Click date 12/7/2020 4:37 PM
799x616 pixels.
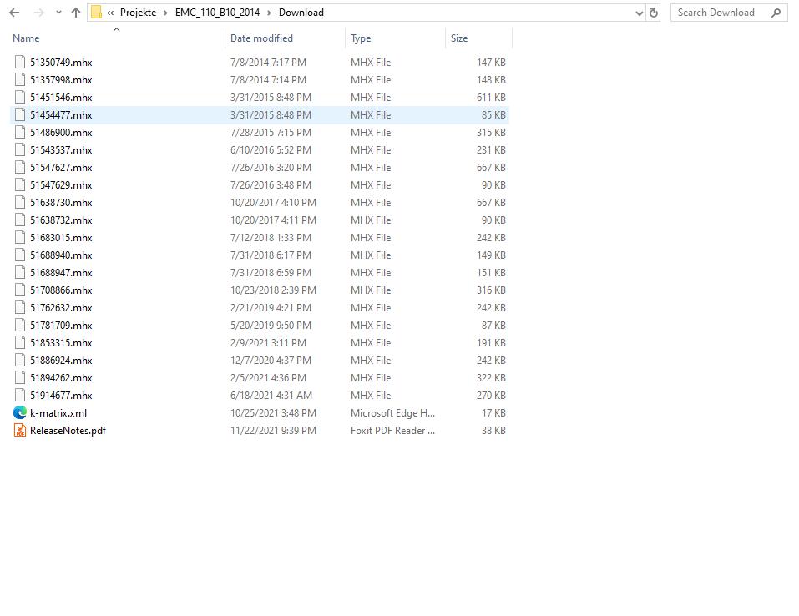point(271,361)
